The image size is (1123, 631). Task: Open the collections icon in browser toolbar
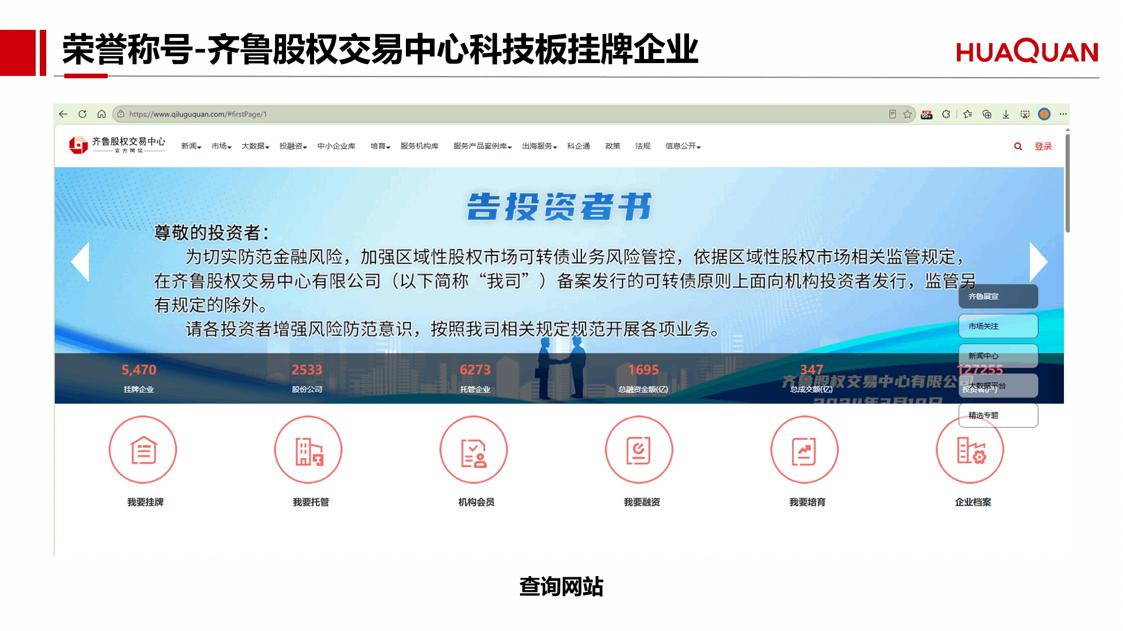click(987, 114)
